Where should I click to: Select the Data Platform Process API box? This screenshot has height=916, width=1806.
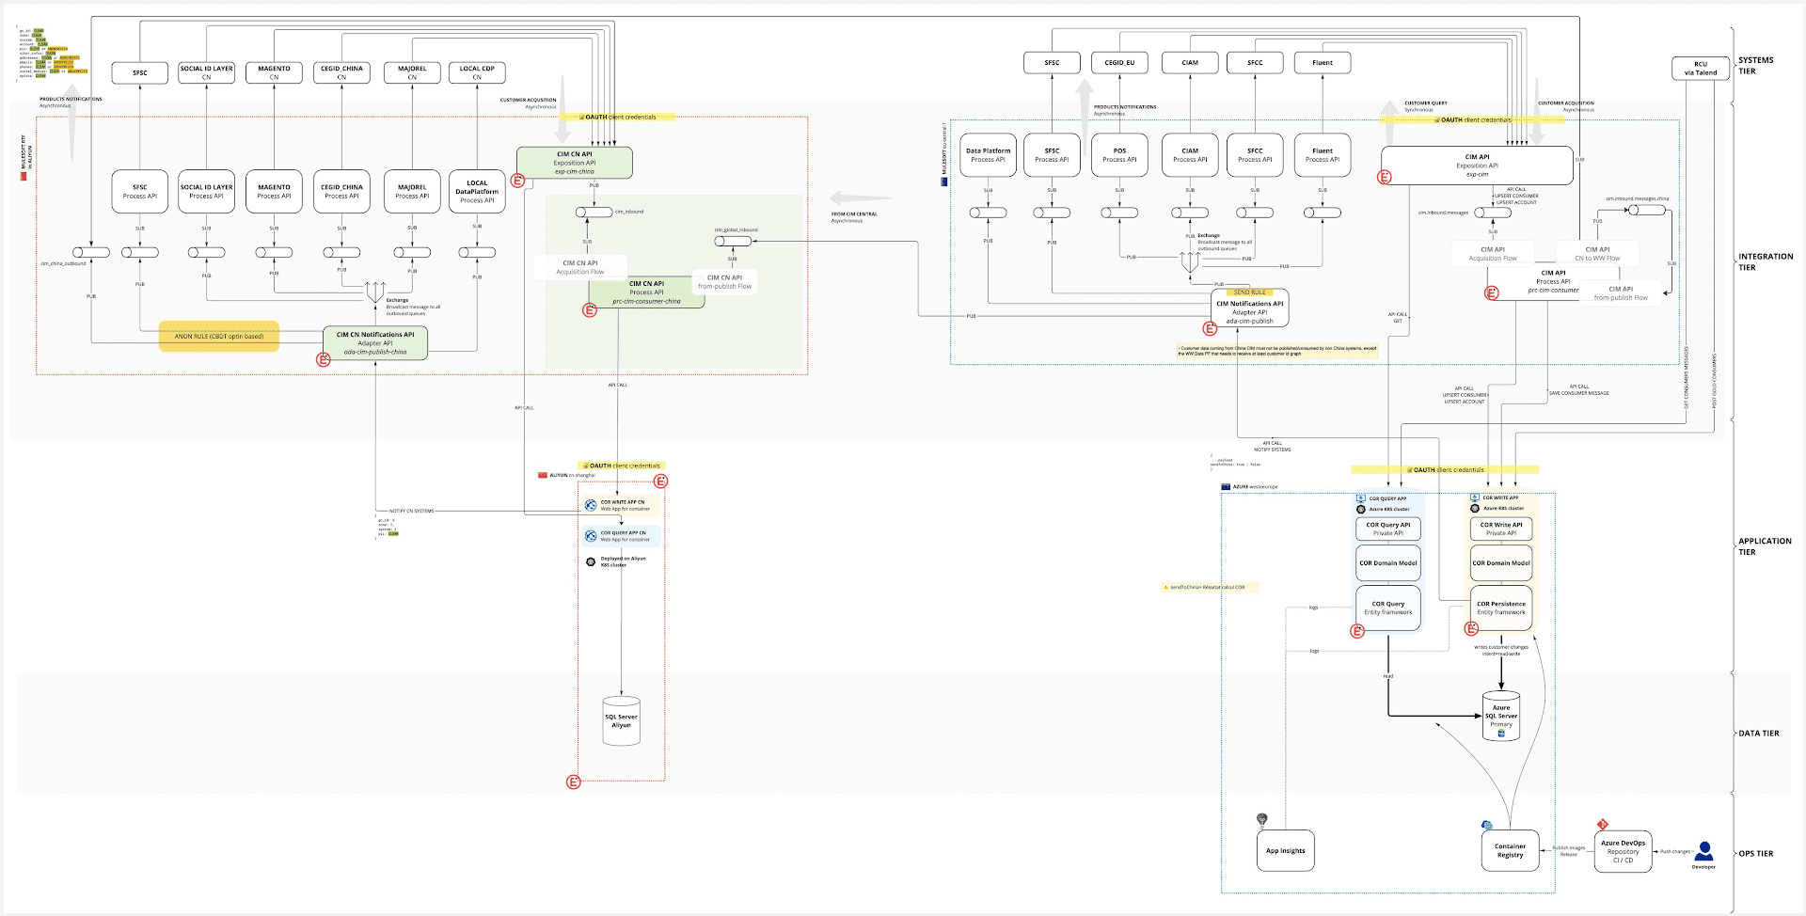tap(988, 155)
